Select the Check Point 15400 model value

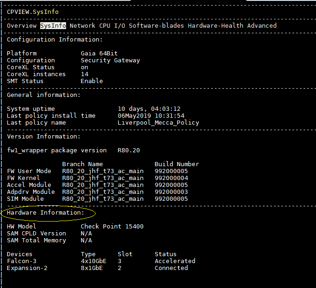pos(112,227)
